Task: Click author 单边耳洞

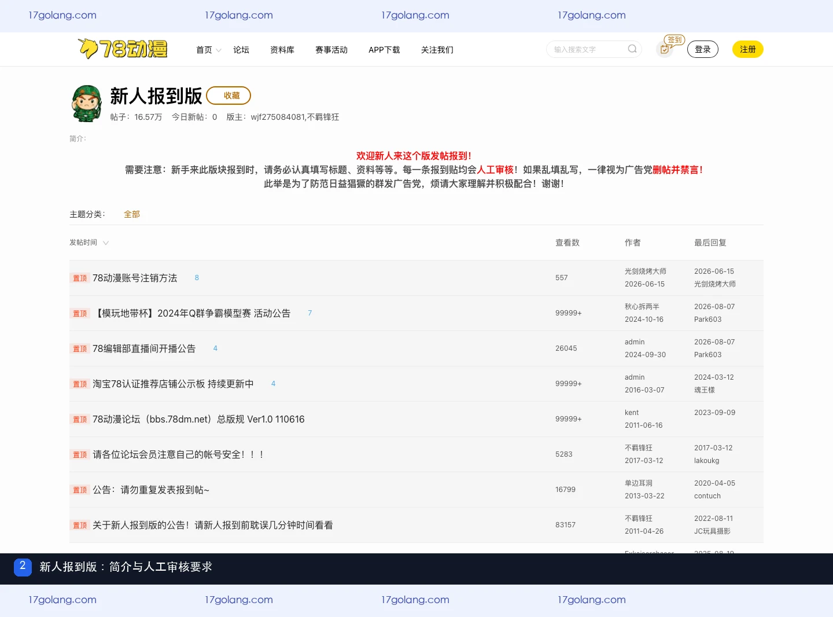Action: pyautogui.click(x=639, y=483)
